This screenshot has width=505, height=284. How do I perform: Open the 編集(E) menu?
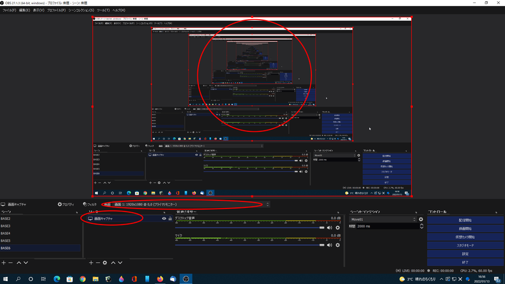point(24,10)
